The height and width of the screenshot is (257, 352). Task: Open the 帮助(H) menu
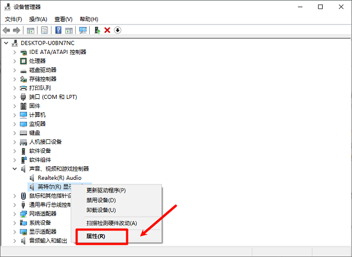(x=89, y=19)
